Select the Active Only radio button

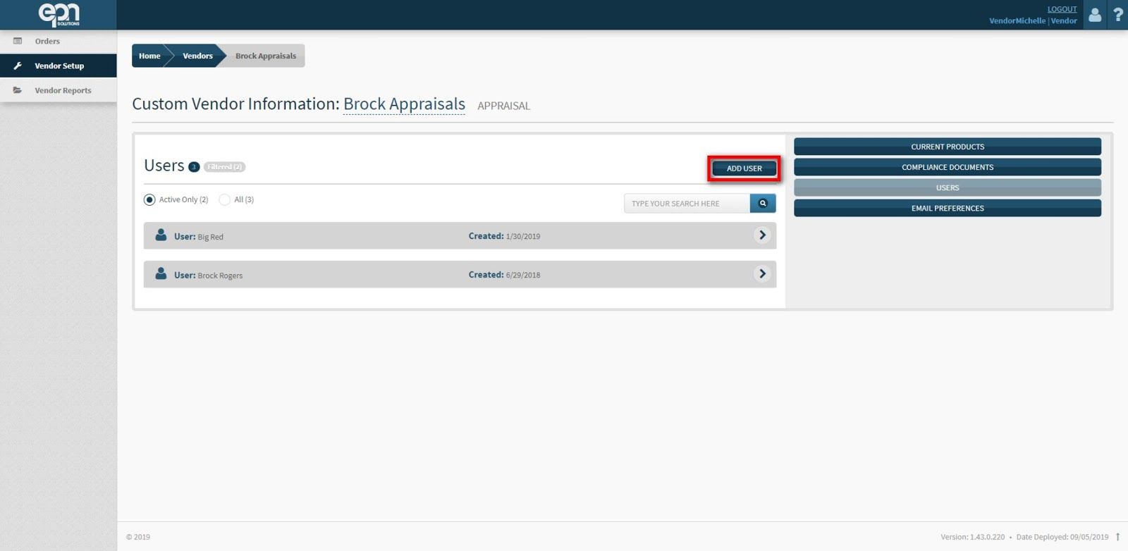pyautogui.click(x=149, y=199)
